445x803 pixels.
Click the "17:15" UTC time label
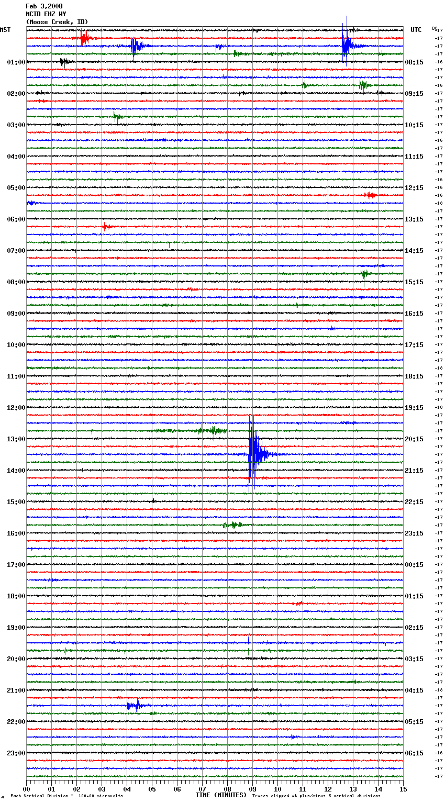click(414, 345)
